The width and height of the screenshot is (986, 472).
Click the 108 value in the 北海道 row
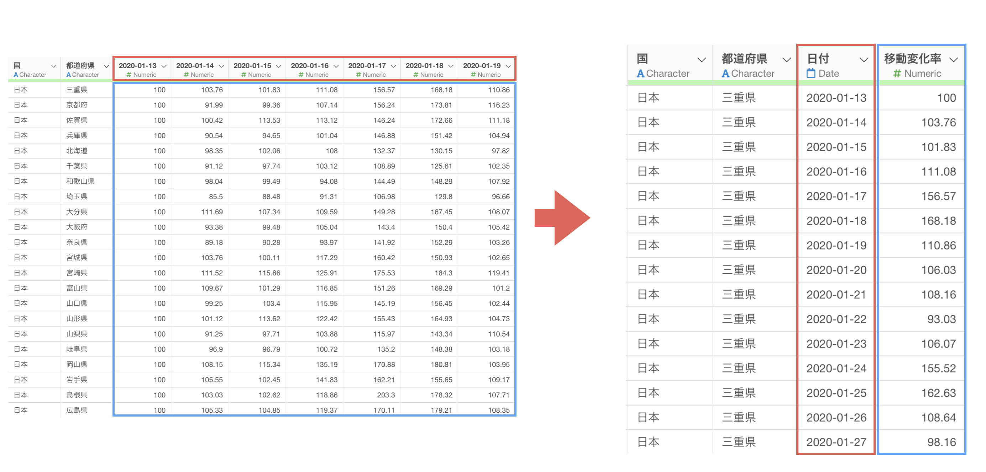pos(332,151)
